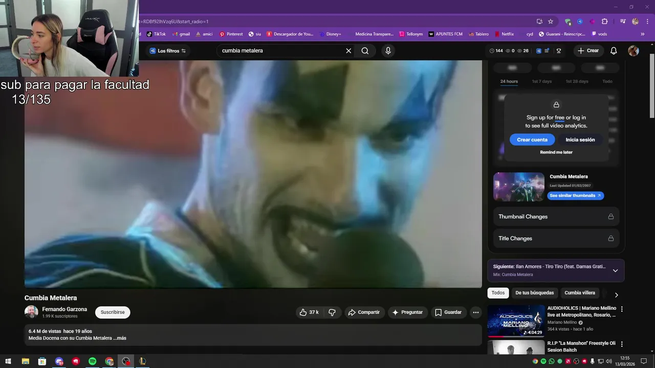655x368 pixels.
Task: Click the search magnifier button
Action: (x=365, y=51)
